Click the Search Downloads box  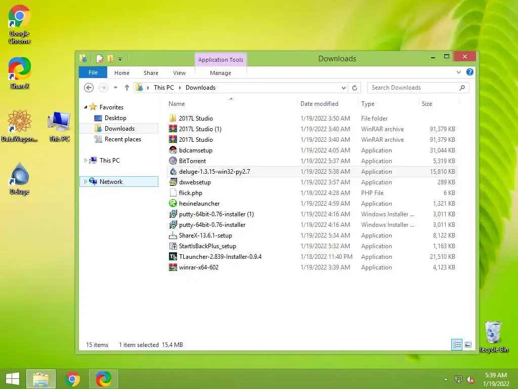click(x=418, y=88)
